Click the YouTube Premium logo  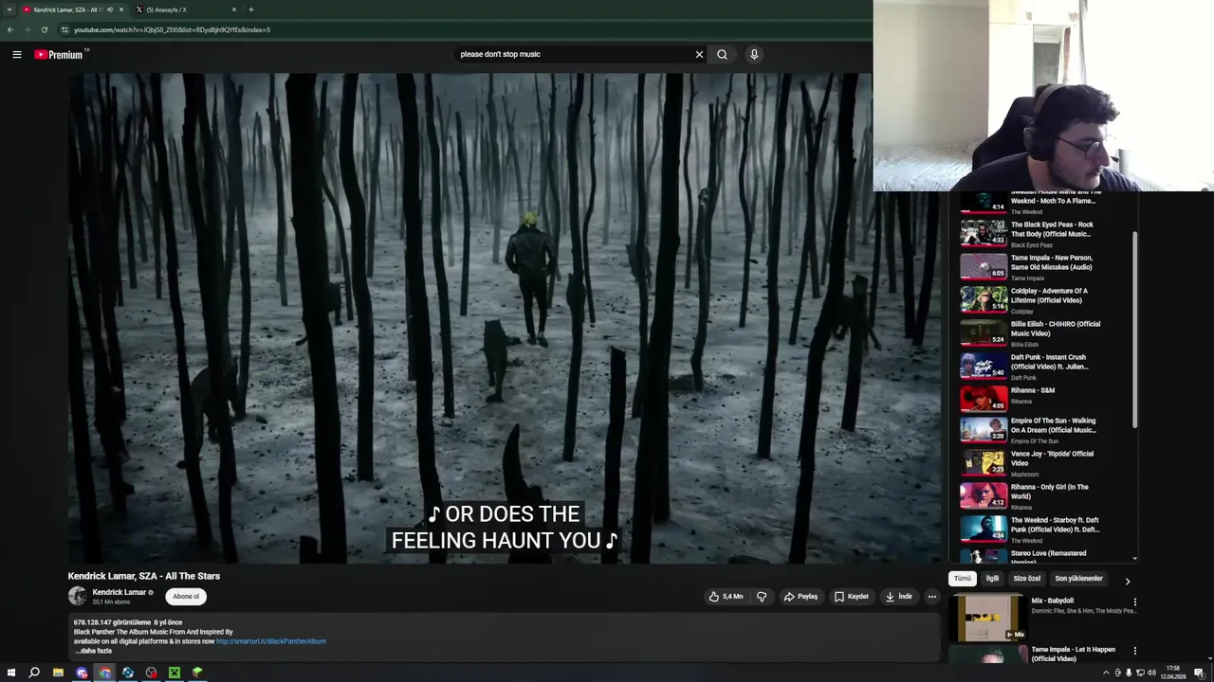[x=60, y=54]
